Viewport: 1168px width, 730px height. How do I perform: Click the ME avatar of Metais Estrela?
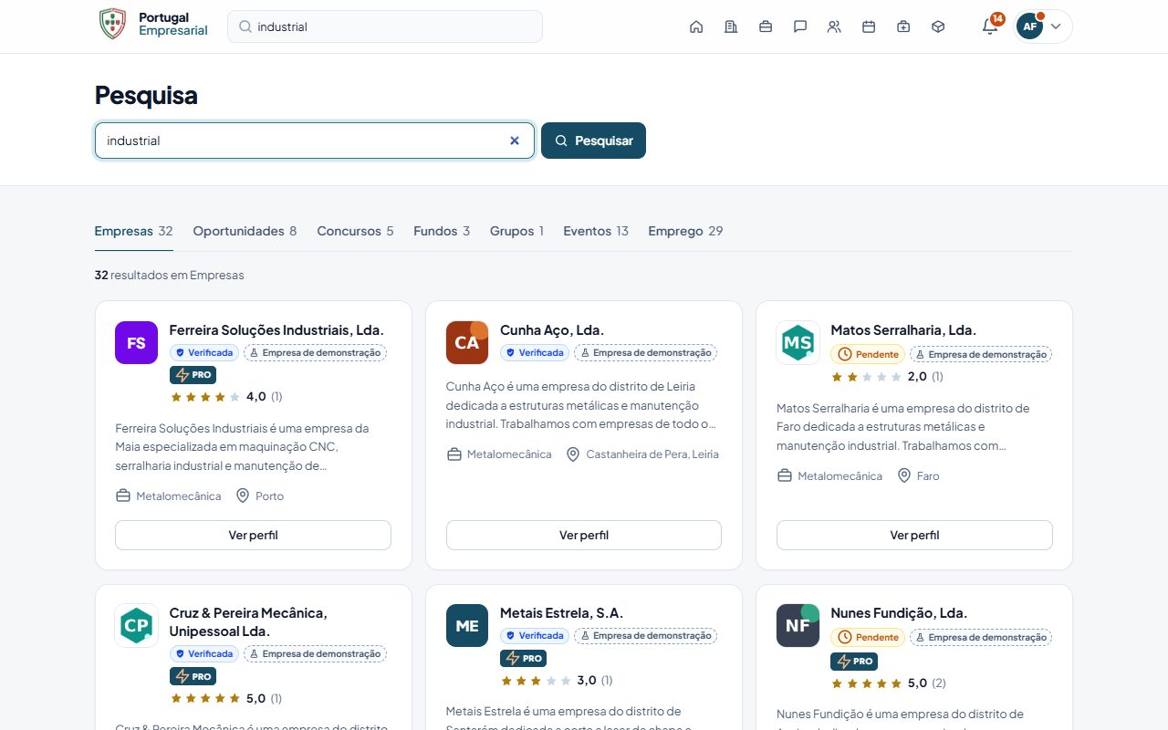click(x=467, y=626)
